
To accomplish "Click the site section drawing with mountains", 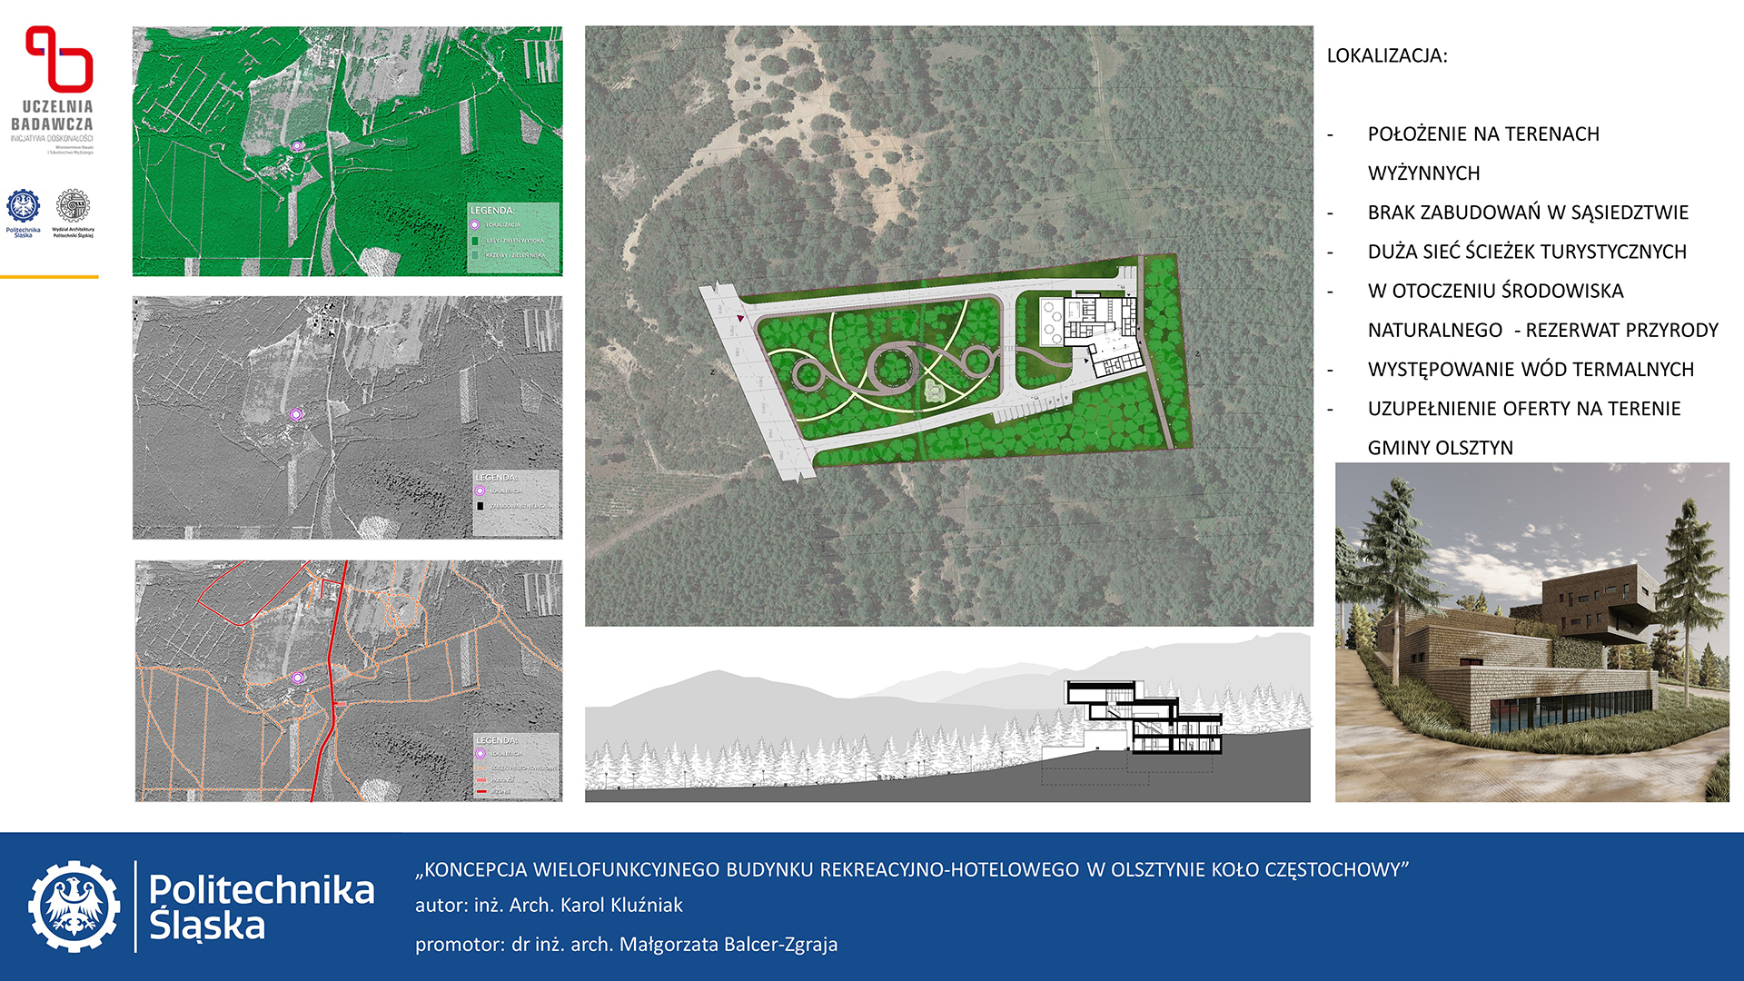I will coord(947,718).
